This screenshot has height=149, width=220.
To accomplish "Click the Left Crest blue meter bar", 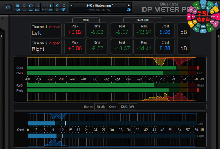I will pyautogui.click(x=112, y=124).
